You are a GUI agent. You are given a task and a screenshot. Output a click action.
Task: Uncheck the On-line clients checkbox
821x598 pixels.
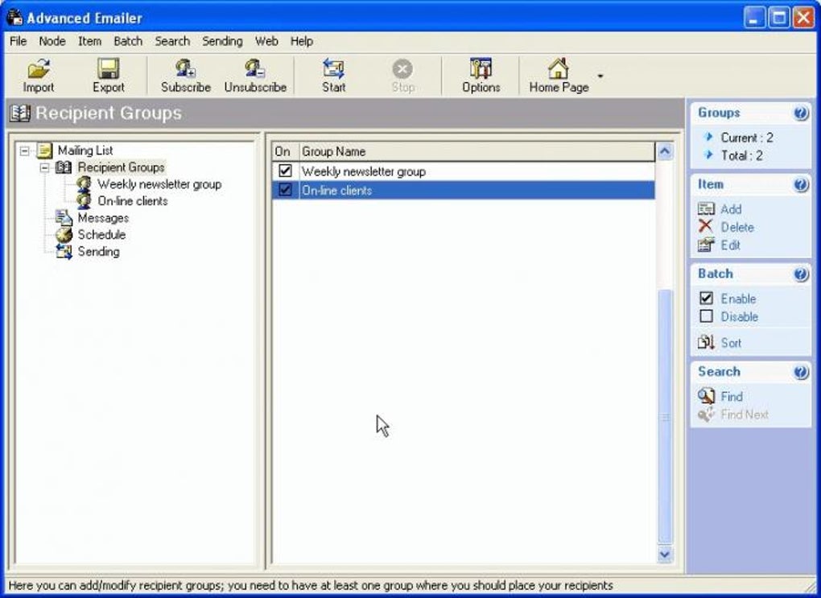tap(286, 190)
